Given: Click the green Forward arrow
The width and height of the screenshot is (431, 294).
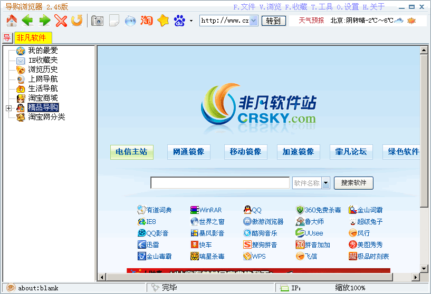Looking at the screenshot, I should (x=44, y=21).
